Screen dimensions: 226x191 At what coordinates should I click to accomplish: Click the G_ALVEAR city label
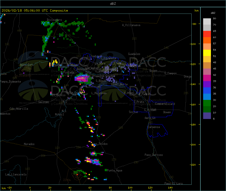[150, 110]
